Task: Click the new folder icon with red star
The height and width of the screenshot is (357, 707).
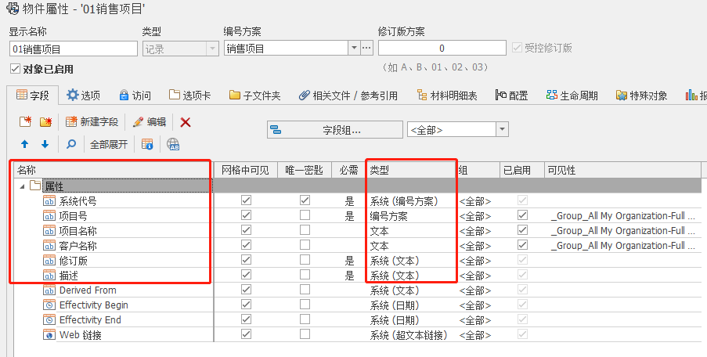Action: (x=45, y=122)
